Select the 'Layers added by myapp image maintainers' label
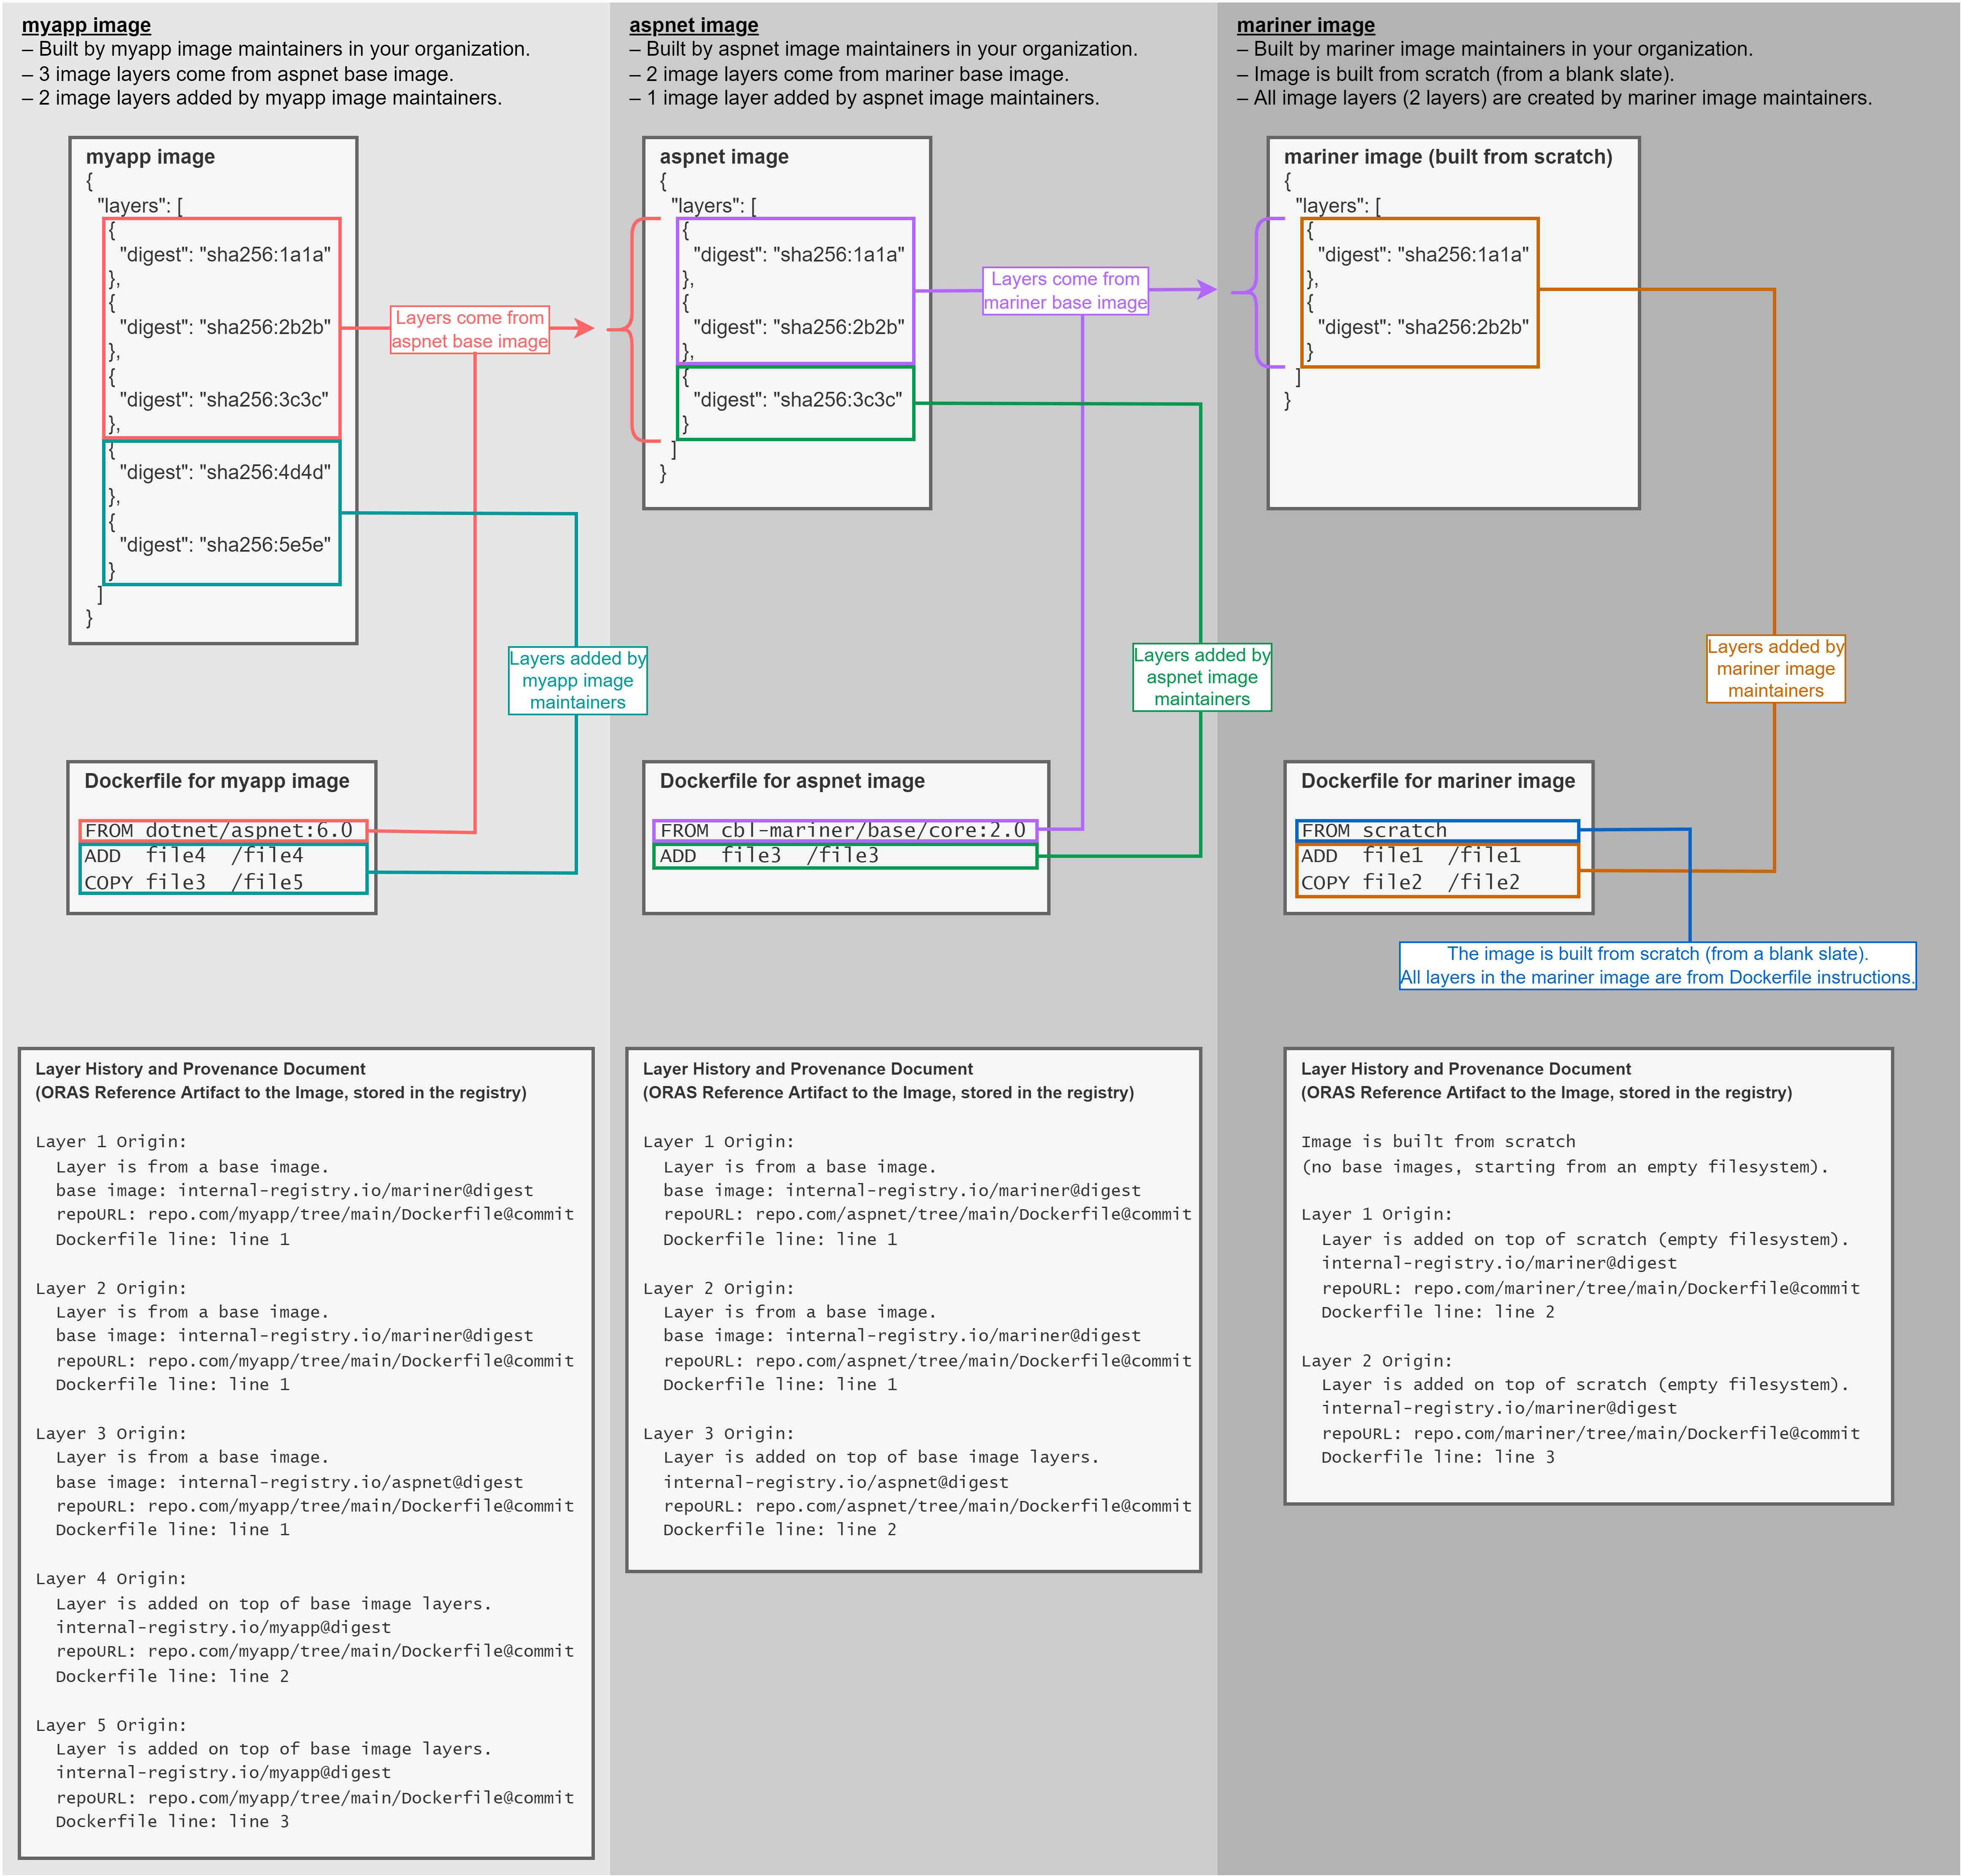 [x=577, y=680]
